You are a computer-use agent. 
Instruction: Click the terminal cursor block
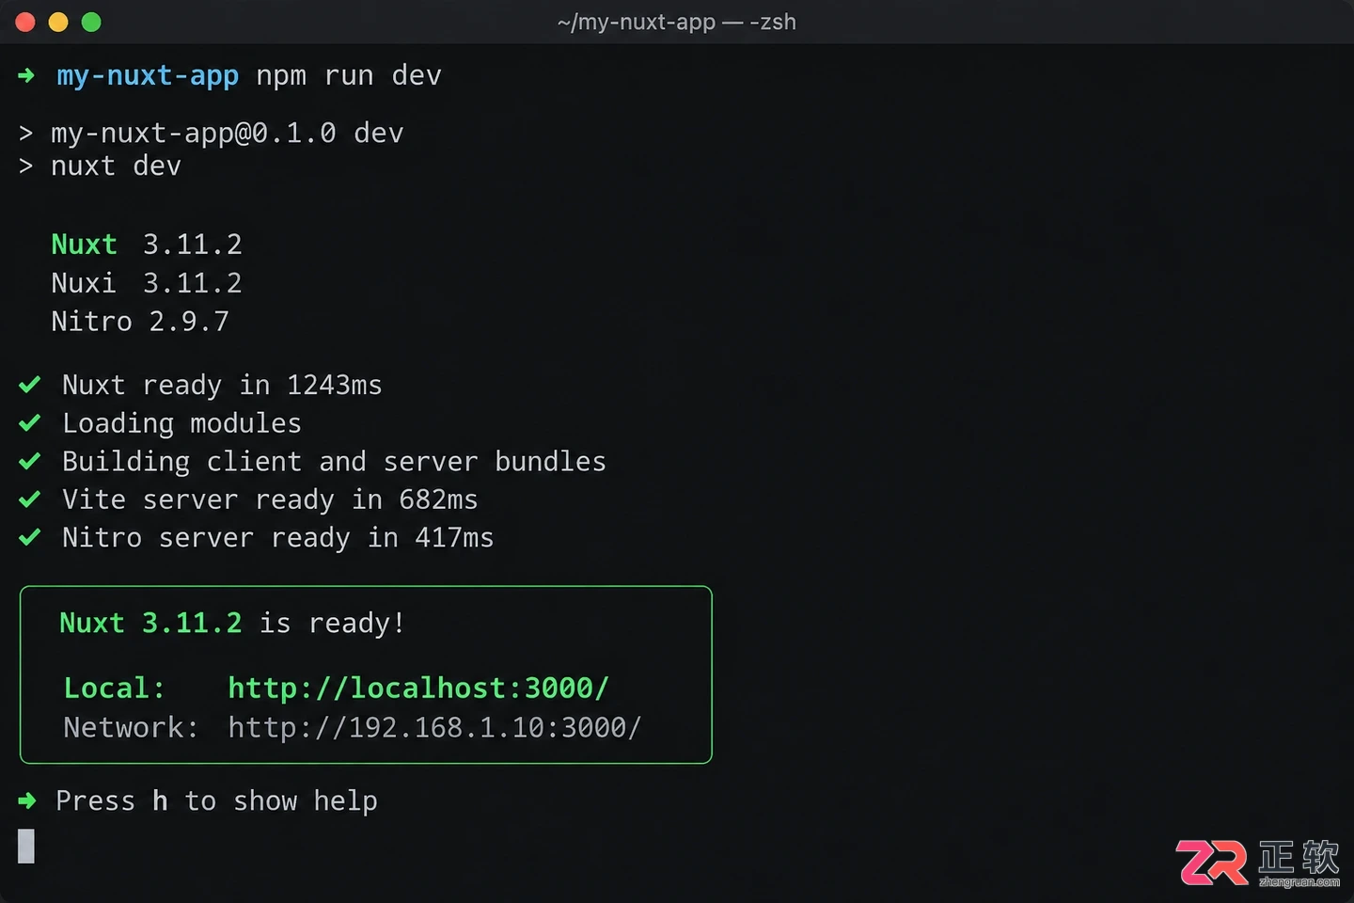point(26,847)
